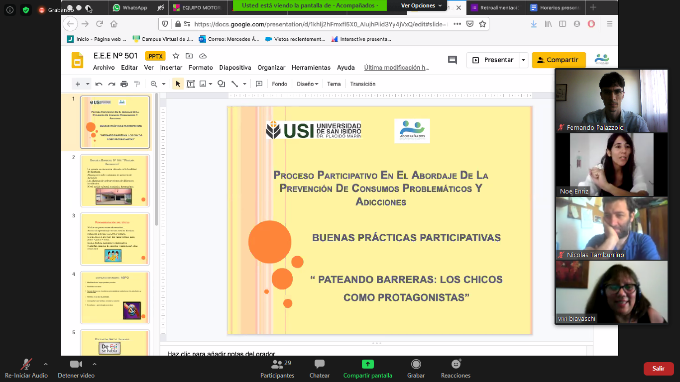Toggle camera with Detener video
Image resolution: width=680 pixels, height=382 pixels.
point(76,369)
